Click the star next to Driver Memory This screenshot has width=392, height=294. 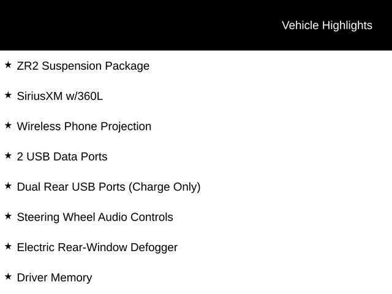pos(8,276)
